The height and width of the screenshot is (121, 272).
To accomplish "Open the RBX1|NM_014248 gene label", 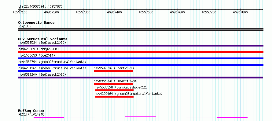I will (x=31, y=114).
